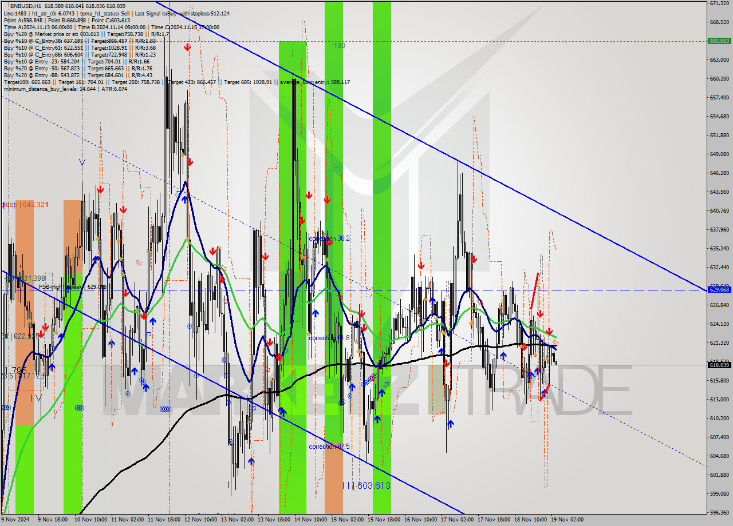Image resolution: width=733 pixels, height=526 pixels.
Task: Click the '9 Nov 2024' date label
Action: tap(16, 520)
